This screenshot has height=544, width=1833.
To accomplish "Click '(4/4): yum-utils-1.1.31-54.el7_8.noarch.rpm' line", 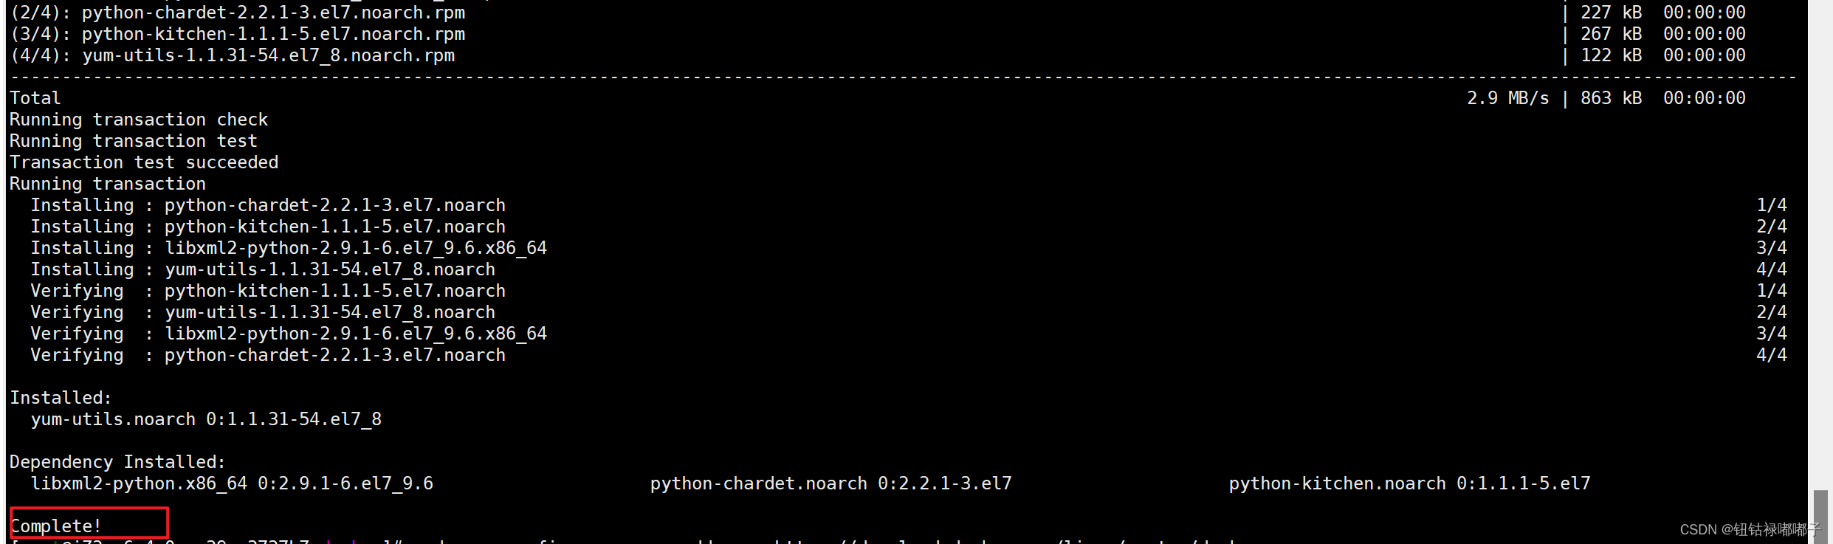I will [233, 55].
